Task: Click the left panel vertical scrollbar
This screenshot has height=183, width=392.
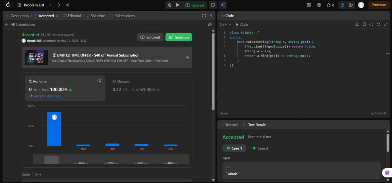Action: [x=213, y=71]
